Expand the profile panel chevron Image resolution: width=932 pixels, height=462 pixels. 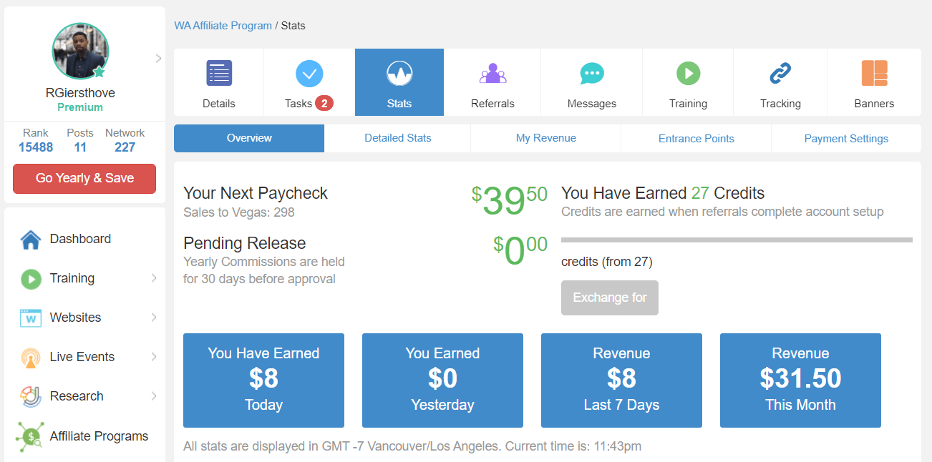tap(158, 59)
